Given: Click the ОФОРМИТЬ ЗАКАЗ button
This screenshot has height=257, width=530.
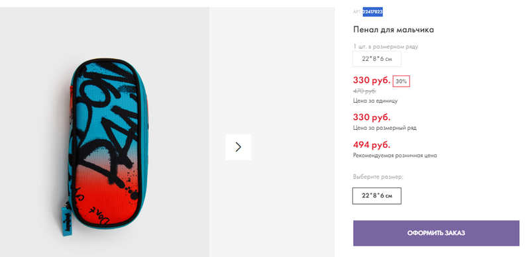Looking at the screenshot, I should coord(436,233).
